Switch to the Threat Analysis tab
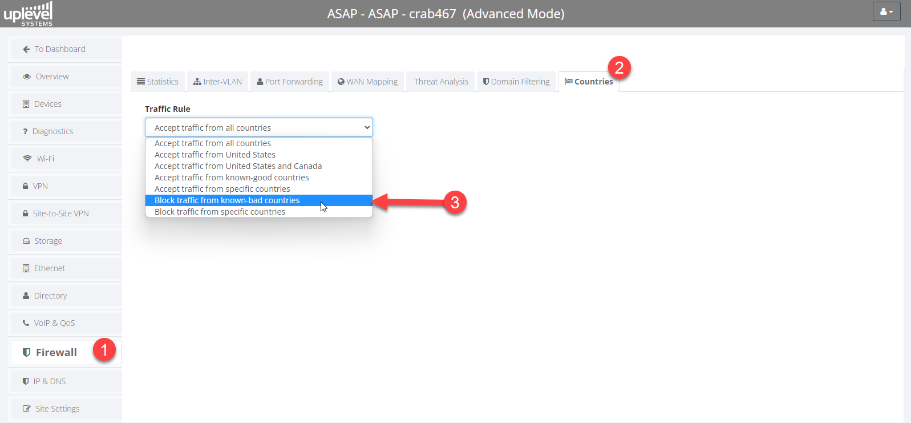 coord(441,82)
